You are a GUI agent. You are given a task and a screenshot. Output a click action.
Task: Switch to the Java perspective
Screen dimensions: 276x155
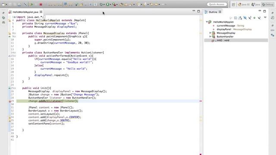click(256, 5)
